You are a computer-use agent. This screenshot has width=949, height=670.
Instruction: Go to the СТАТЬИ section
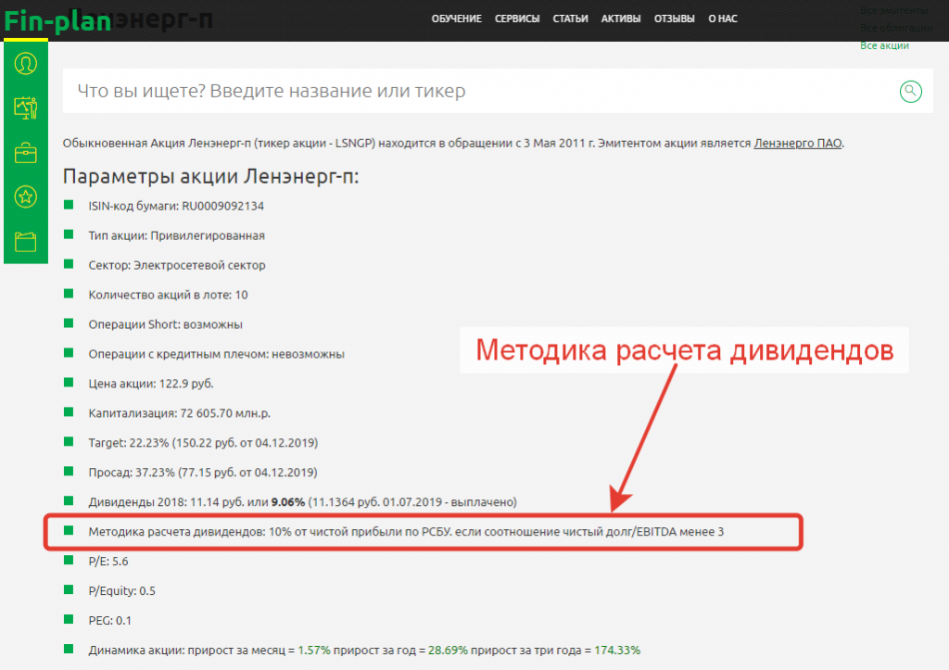569,19
